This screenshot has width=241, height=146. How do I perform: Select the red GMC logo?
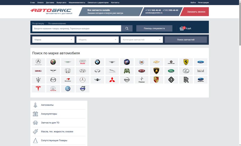(38, 71)
